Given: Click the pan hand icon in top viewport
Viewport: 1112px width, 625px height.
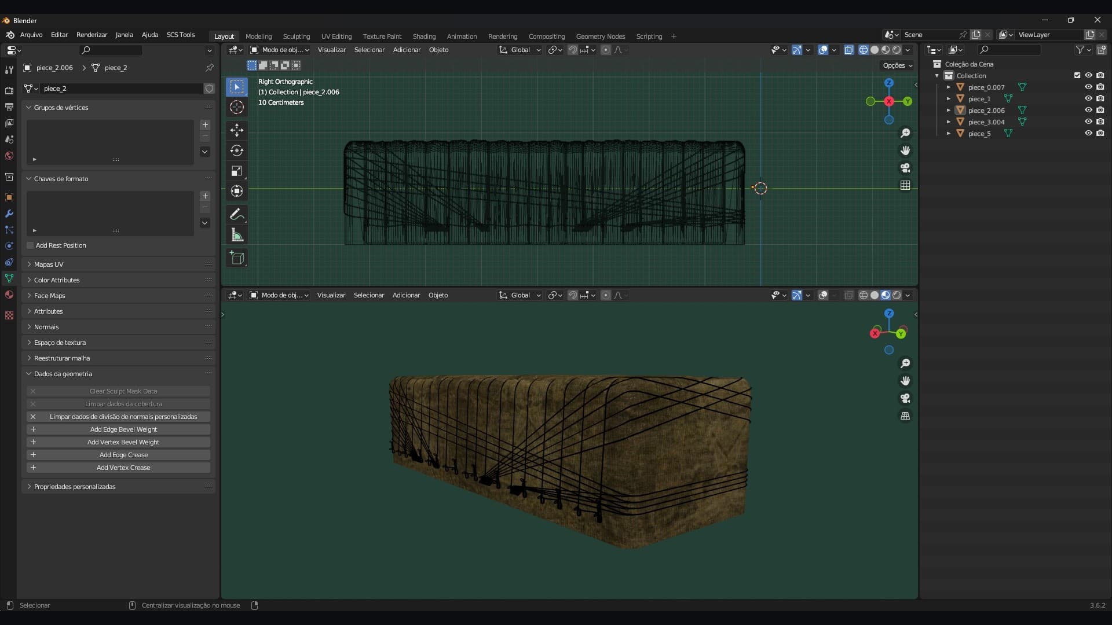Looking at the screenshot, I should click(905, 150).
